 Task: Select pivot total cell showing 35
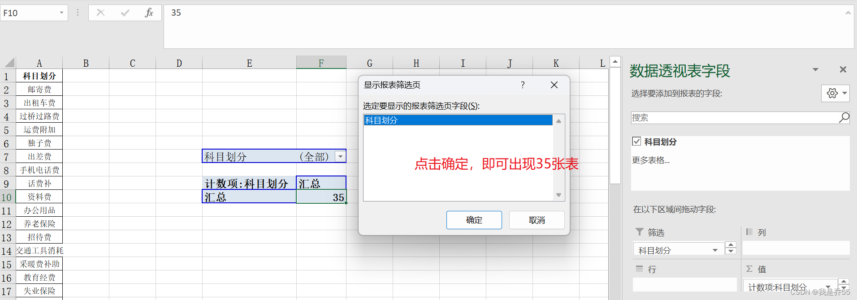pos(321,197)
